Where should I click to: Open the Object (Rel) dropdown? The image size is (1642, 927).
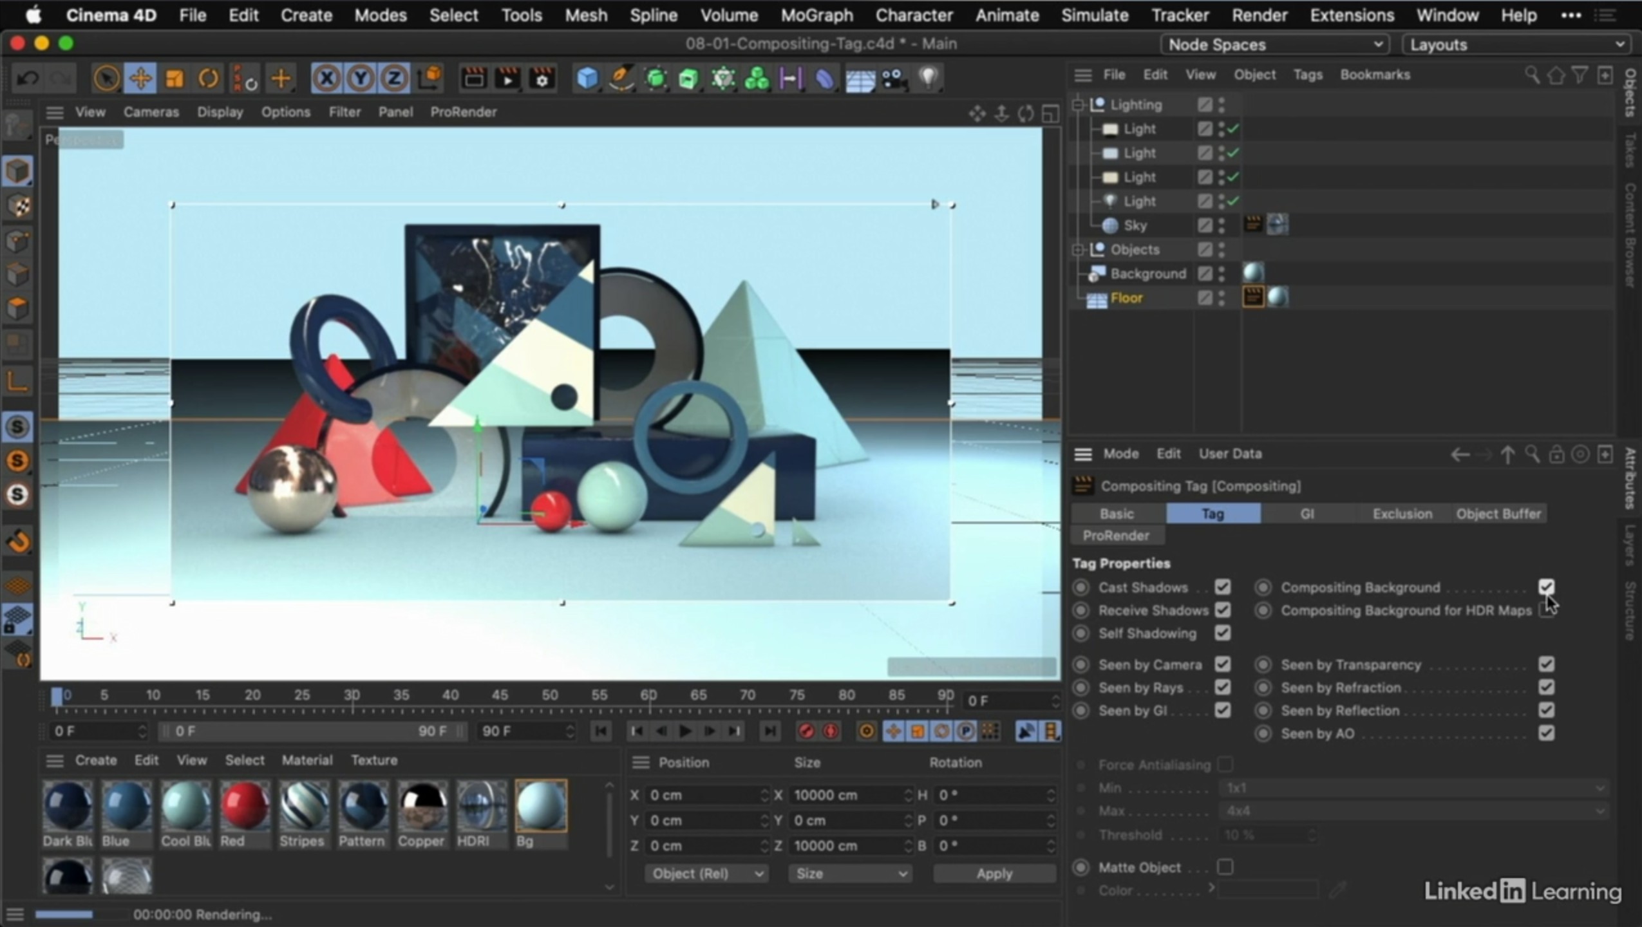[x=706, y=874]
